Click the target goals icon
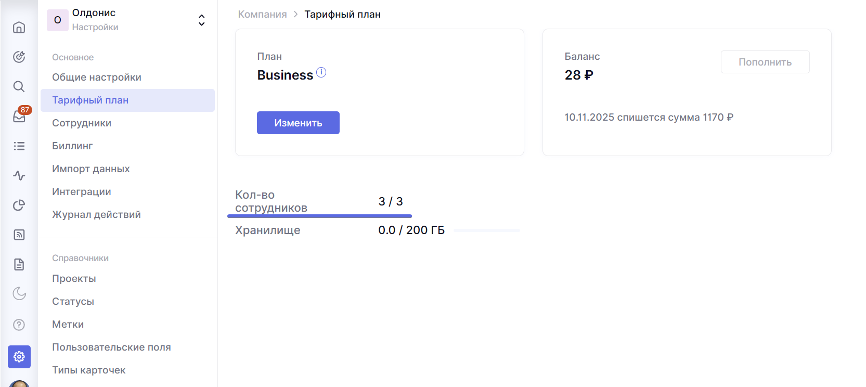The width and height of the screenshot is (866, 387). pyautogui.click(x=19, y=57)
